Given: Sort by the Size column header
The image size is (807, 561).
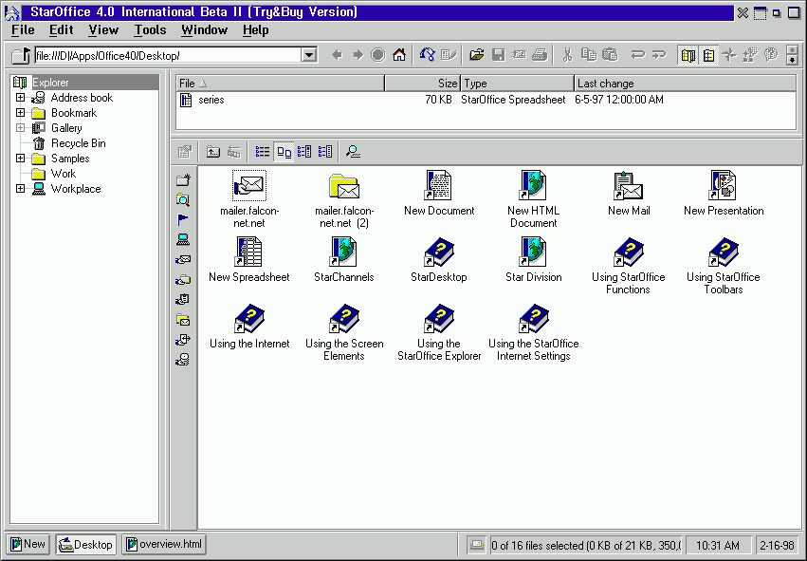Looking at the screenshot, I should click(422, 84).
